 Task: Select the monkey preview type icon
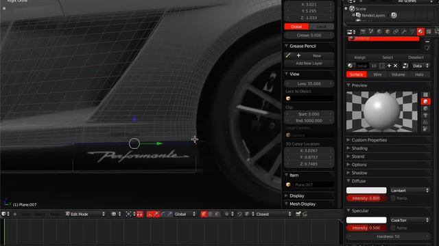click(x=425, y=115)
